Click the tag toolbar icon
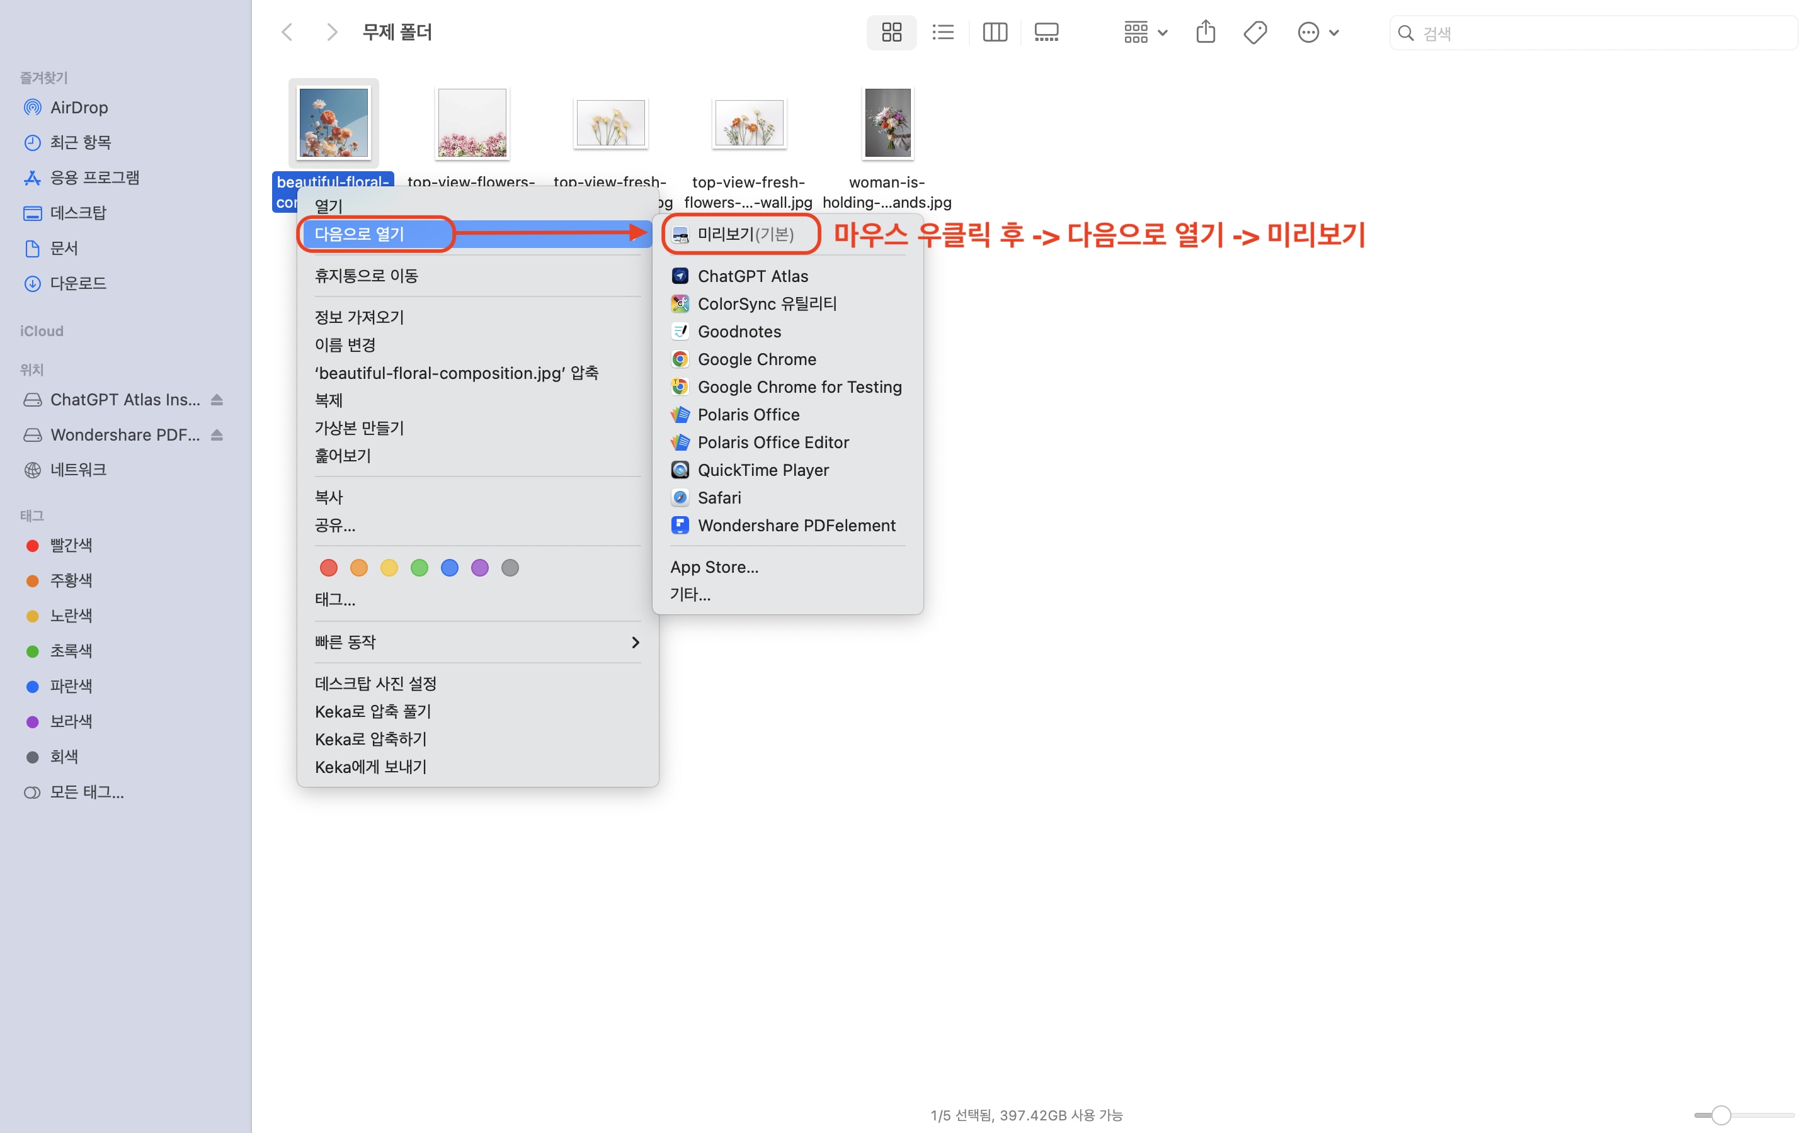 [1255, 32]
